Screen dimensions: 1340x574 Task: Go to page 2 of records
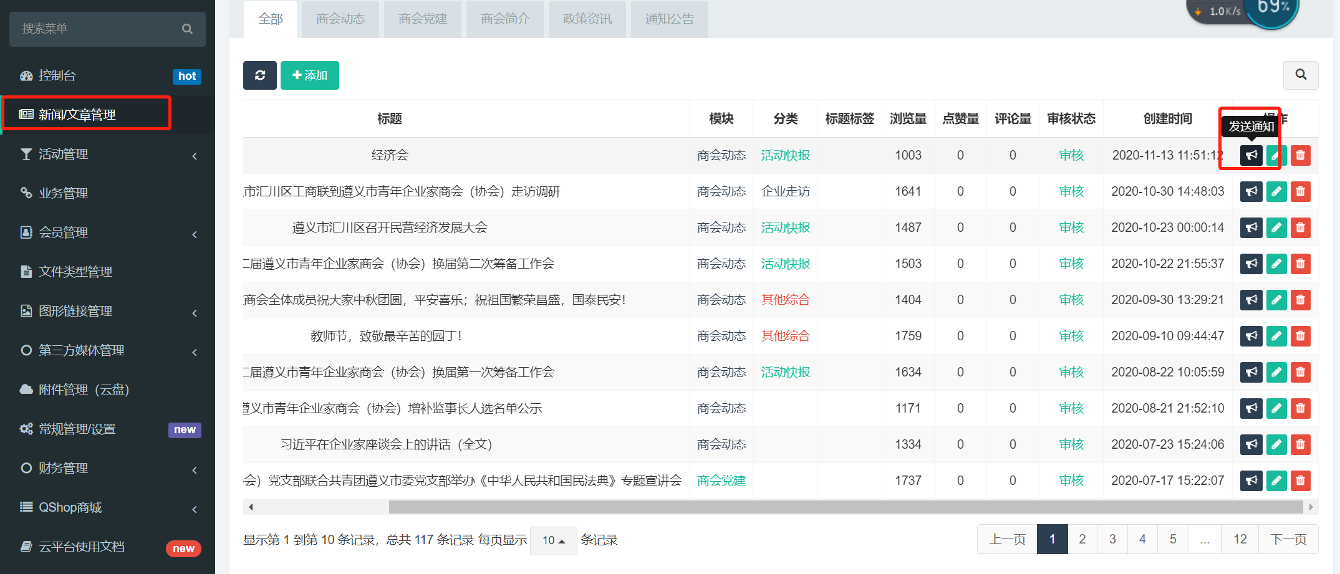pos(1082,539)
